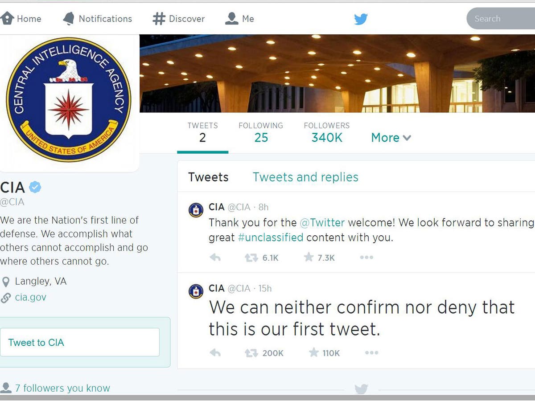Click the location pin beside Langley, VA

click(5, 281)
